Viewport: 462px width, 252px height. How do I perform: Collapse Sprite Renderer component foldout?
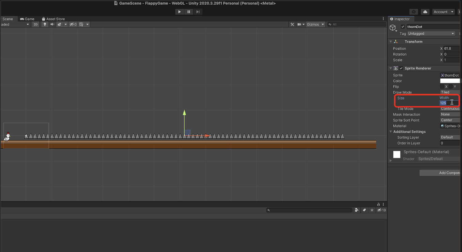391,68
